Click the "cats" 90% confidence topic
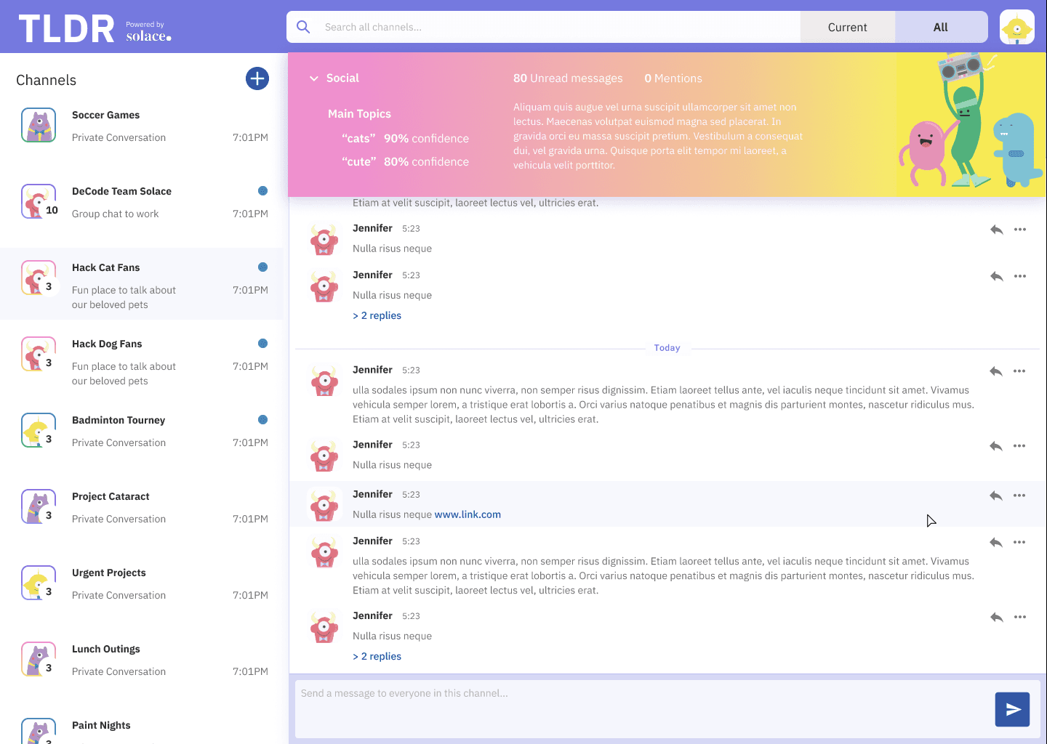 coord(405,138)
